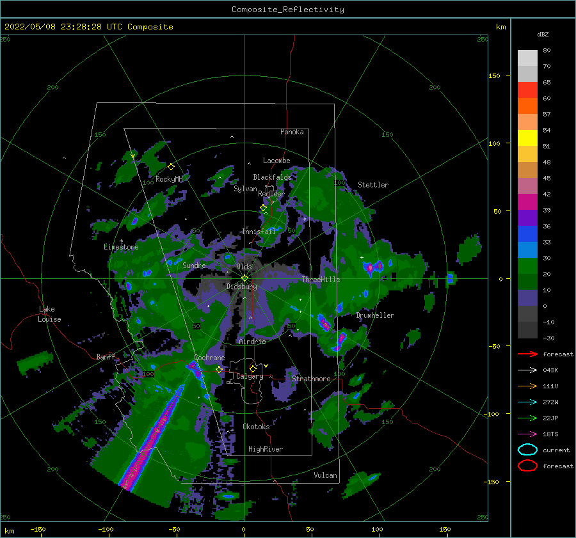Click the Stettler city label
This screenshot has width=576, height=538.
coord(373,185)
